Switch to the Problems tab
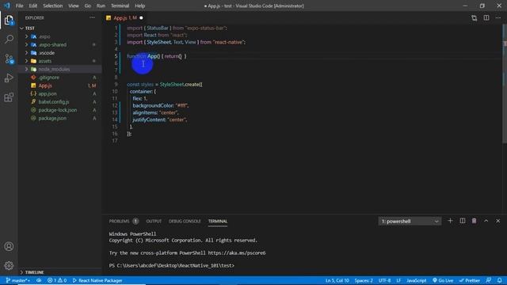This screenshot has width=507, height=285. point(124,222)
